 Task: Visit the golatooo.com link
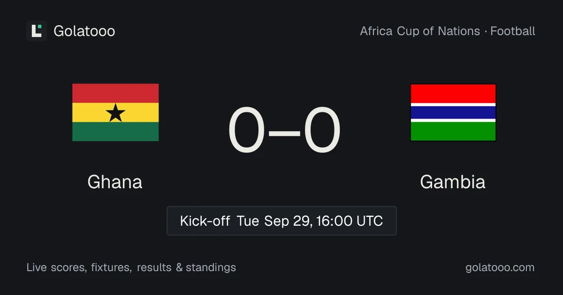[500, 267]
